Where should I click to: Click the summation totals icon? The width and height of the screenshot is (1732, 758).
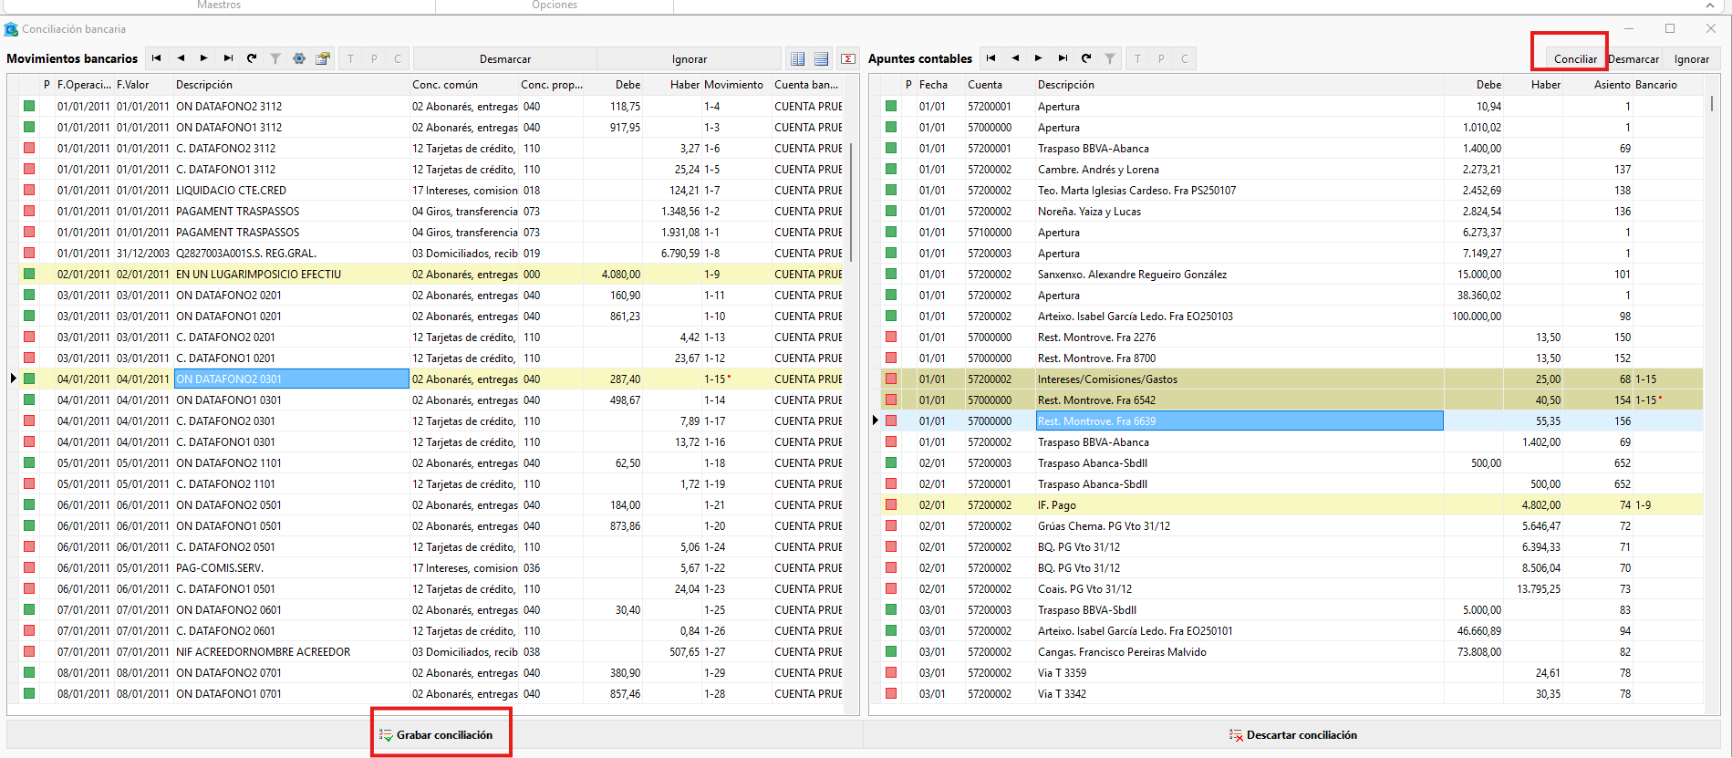[848, 58]
